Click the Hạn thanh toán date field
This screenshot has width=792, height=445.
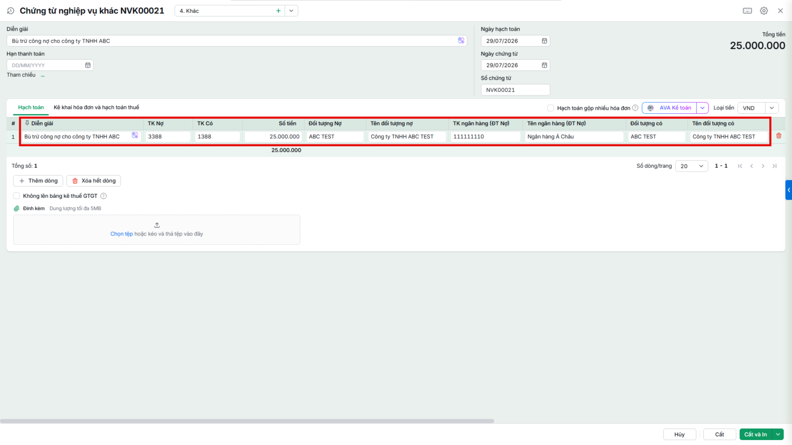click(49, 65)
